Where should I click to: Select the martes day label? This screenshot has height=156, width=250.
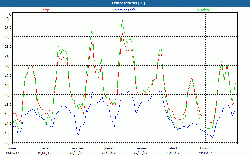[45, 148]
